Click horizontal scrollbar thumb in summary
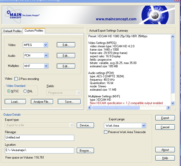 [x=116, y=108]
